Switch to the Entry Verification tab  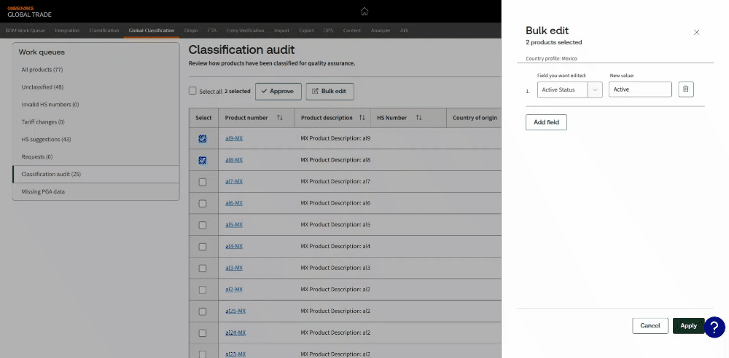[x=246, y=31]
